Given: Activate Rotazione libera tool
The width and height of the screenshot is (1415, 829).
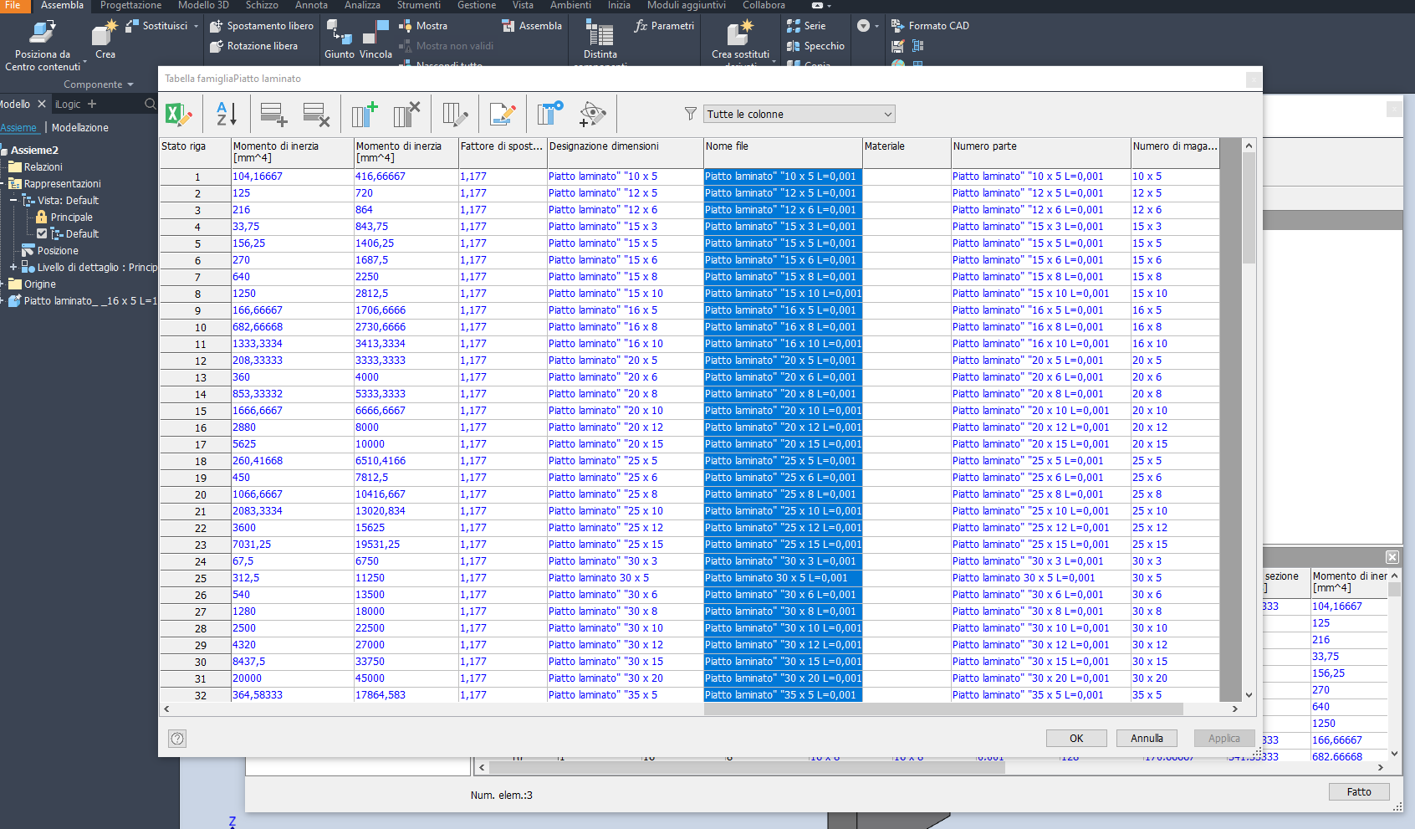Looking at the screenshot, I should coord(254,46).
